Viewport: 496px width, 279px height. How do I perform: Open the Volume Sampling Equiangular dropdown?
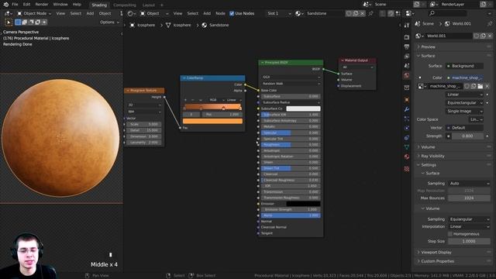tap(469, 219)
